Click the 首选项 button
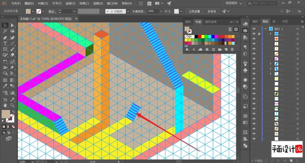Image resolution: width=305 pixels, height=163 pixels. (212, 11)
